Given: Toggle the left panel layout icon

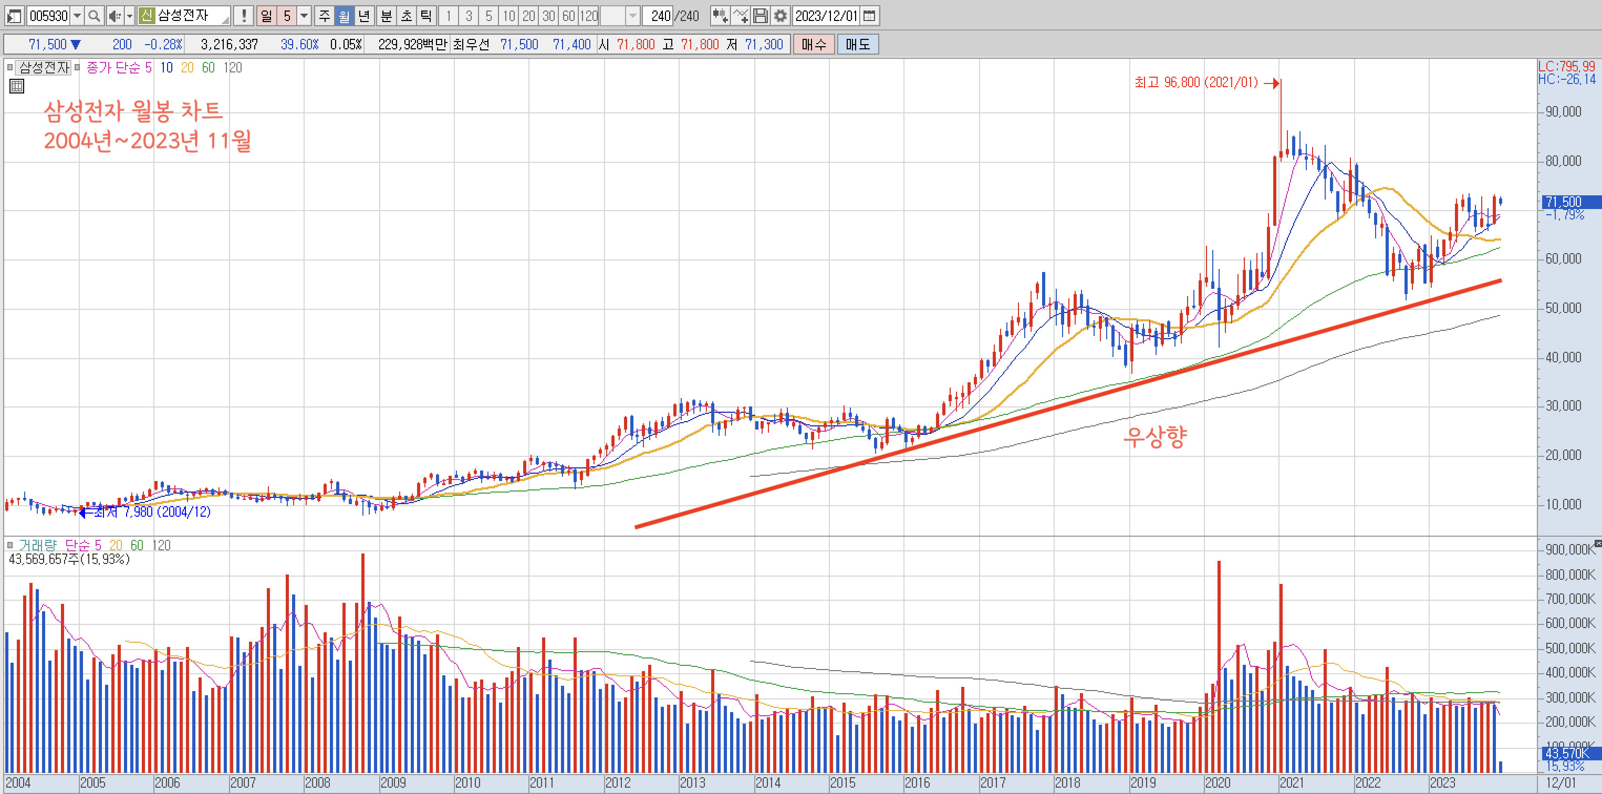Looking at the screenshot, I should click(x=14, y=16).
